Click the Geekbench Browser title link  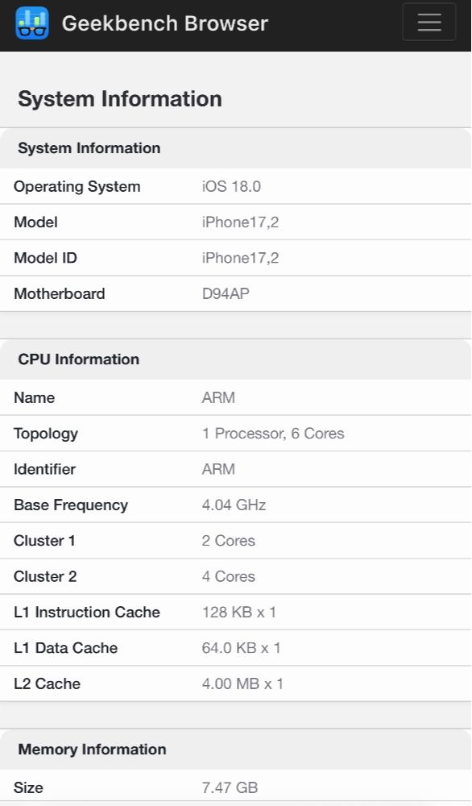[165, 23]
